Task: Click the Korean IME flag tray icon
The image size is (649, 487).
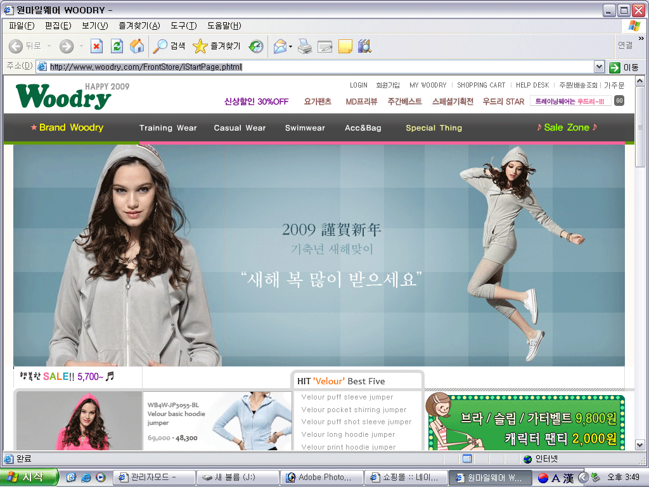Action: coord(543,478)
